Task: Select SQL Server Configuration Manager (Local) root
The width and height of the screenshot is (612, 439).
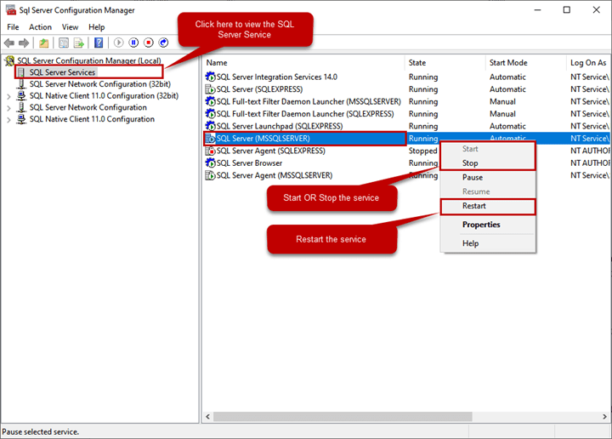Action: pos(89,61)
